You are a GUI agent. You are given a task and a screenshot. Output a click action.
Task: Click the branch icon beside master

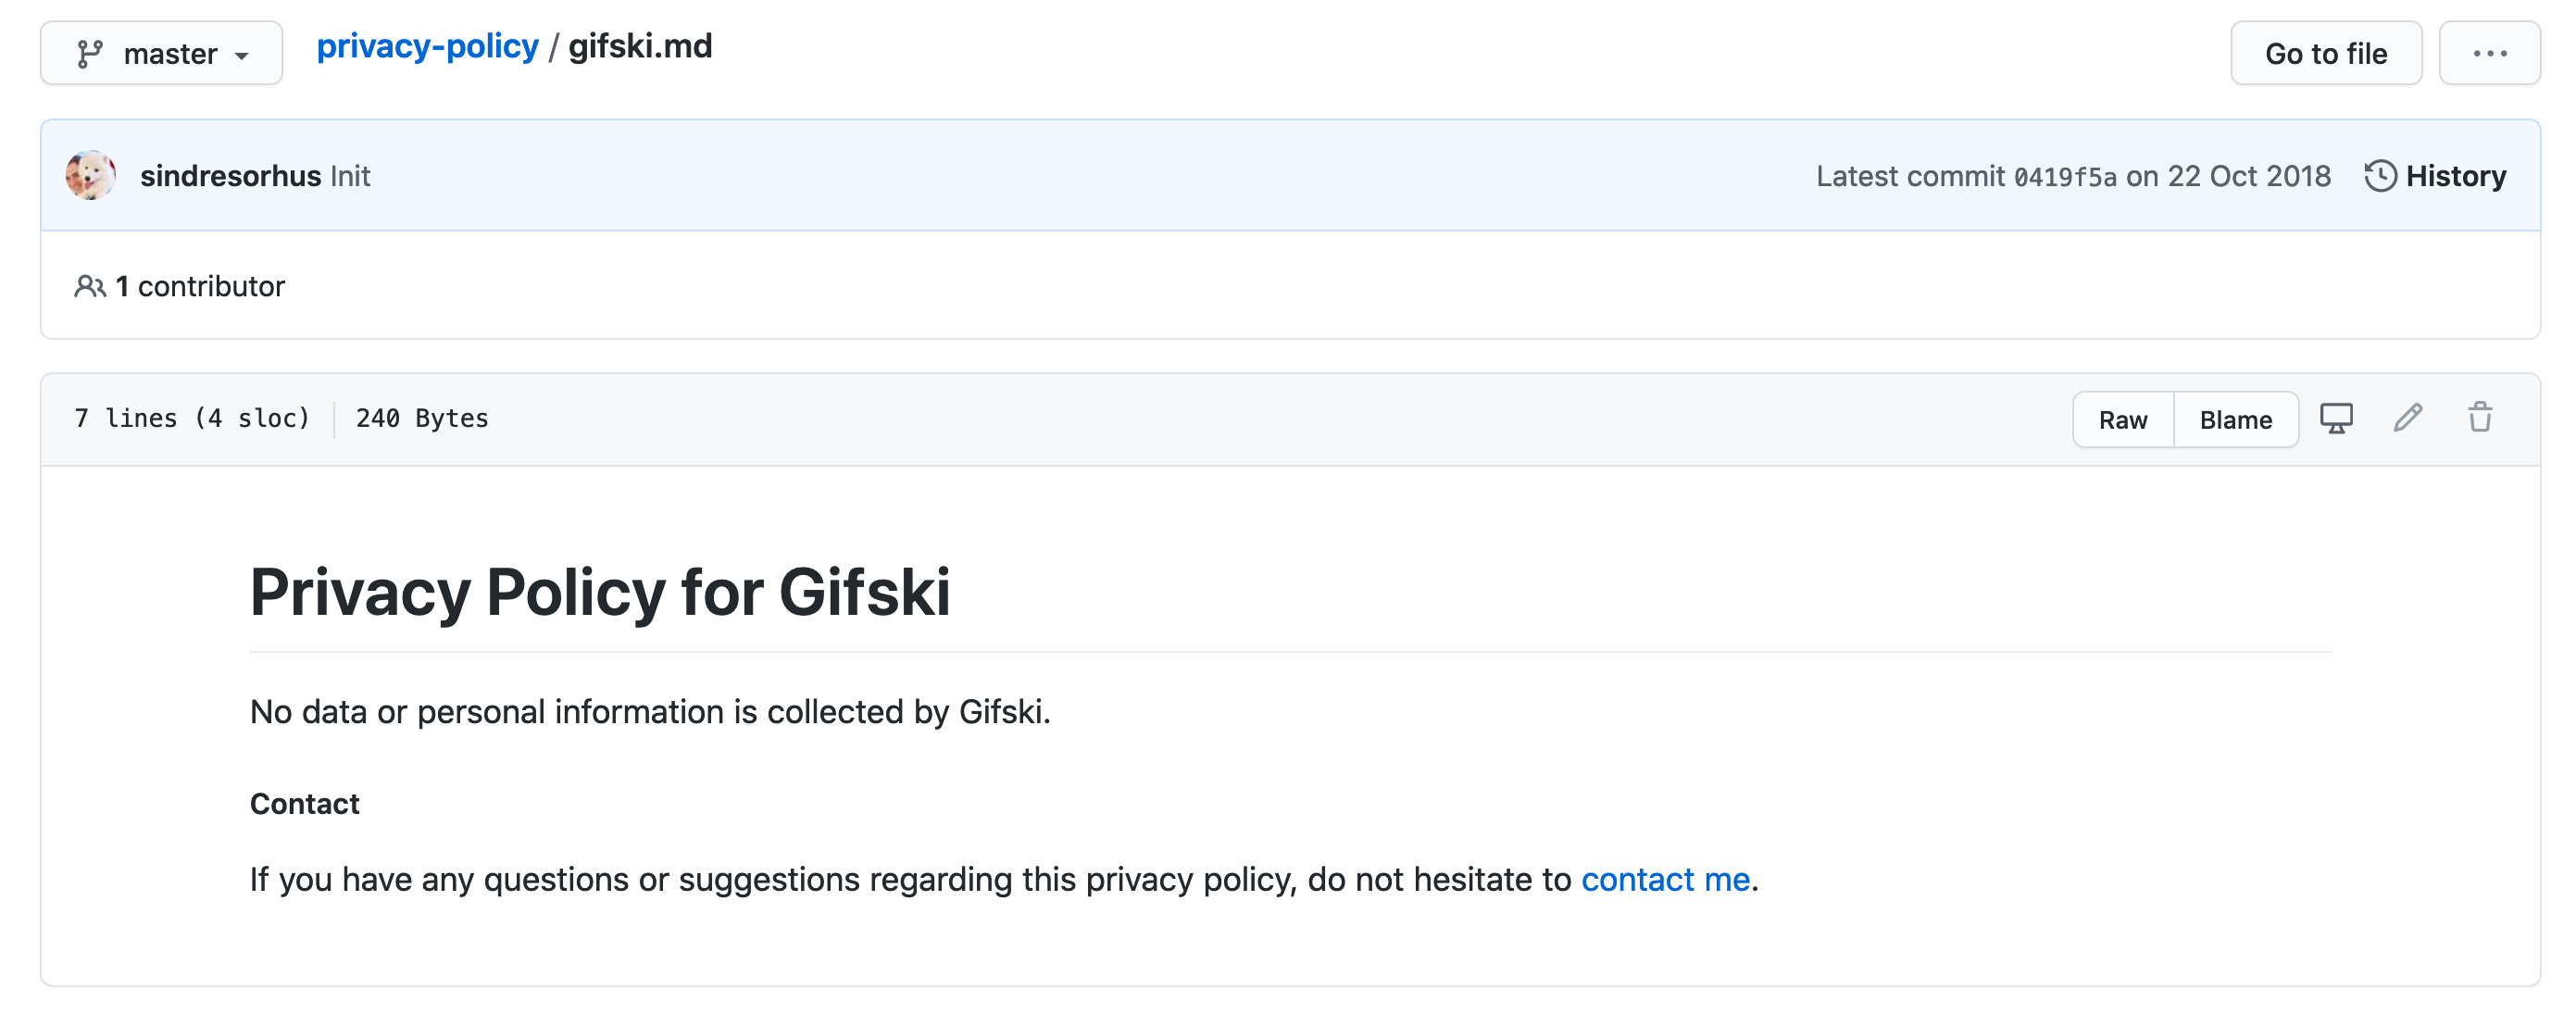(89, 52)
